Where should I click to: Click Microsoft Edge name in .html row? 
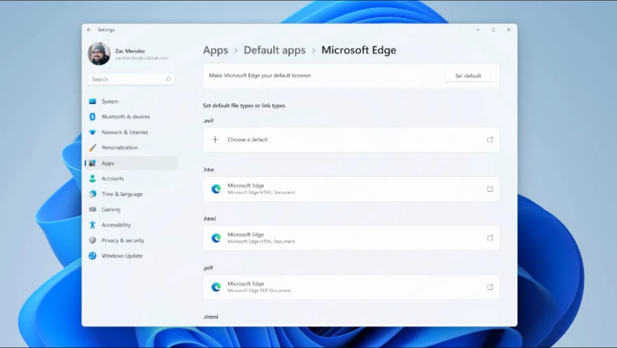click(x=246, y=235)
